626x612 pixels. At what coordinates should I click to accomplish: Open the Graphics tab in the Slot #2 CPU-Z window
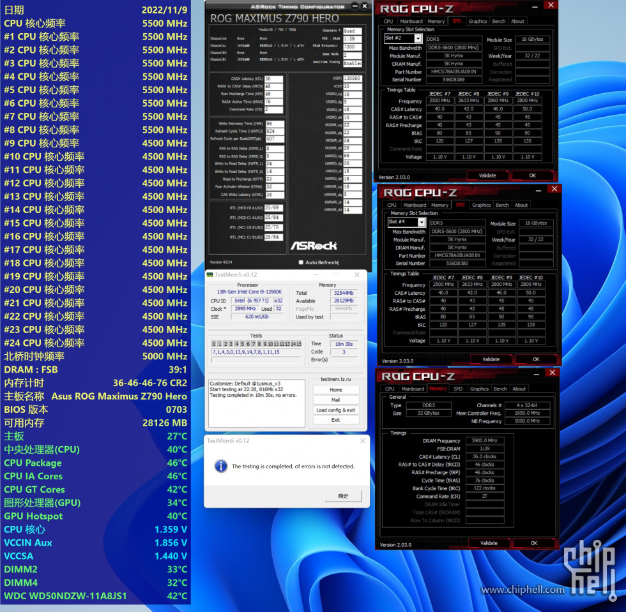pyautogui.click(x=478, y=22)
